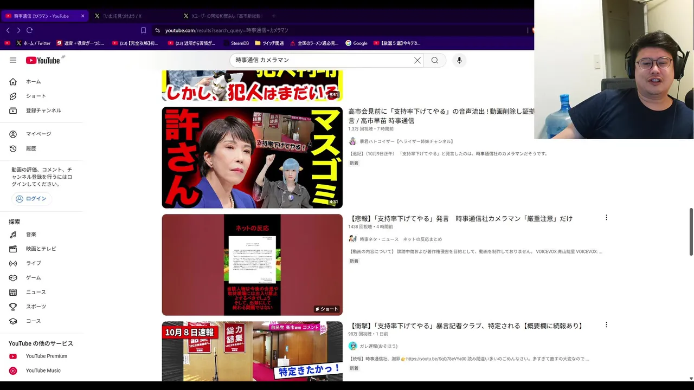The height and width of the screenshot is (390, 694).
Task: Bookmark this page icon in address bar
Action: (x=143, y=30)
